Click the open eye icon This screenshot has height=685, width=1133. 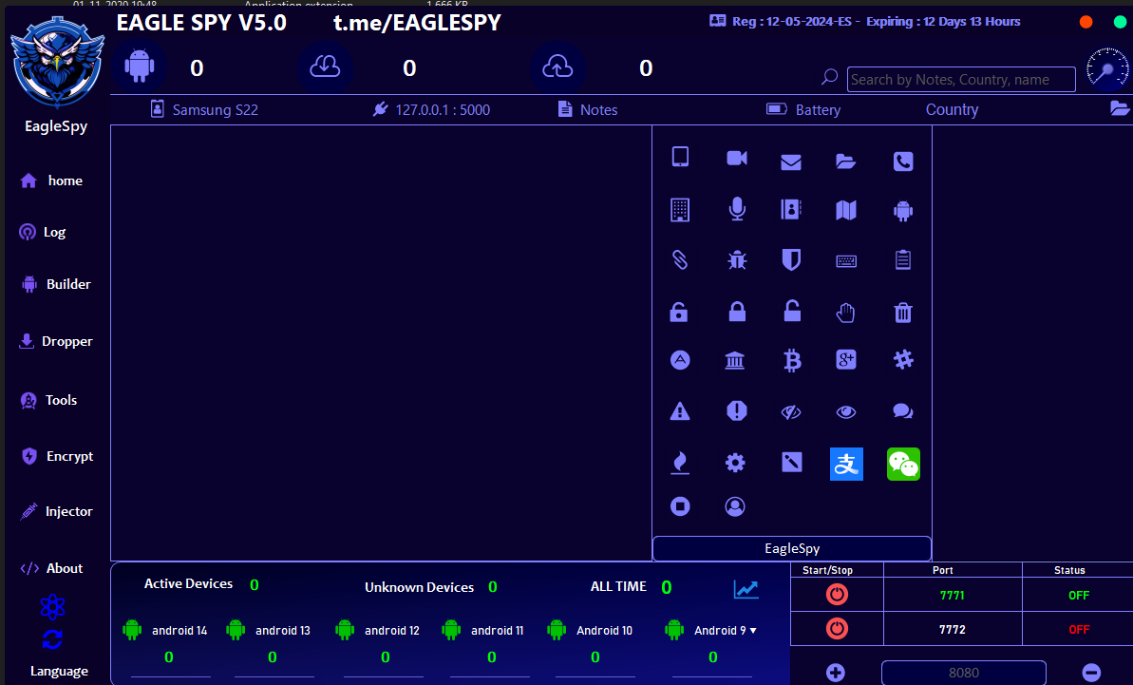point(846,412)
